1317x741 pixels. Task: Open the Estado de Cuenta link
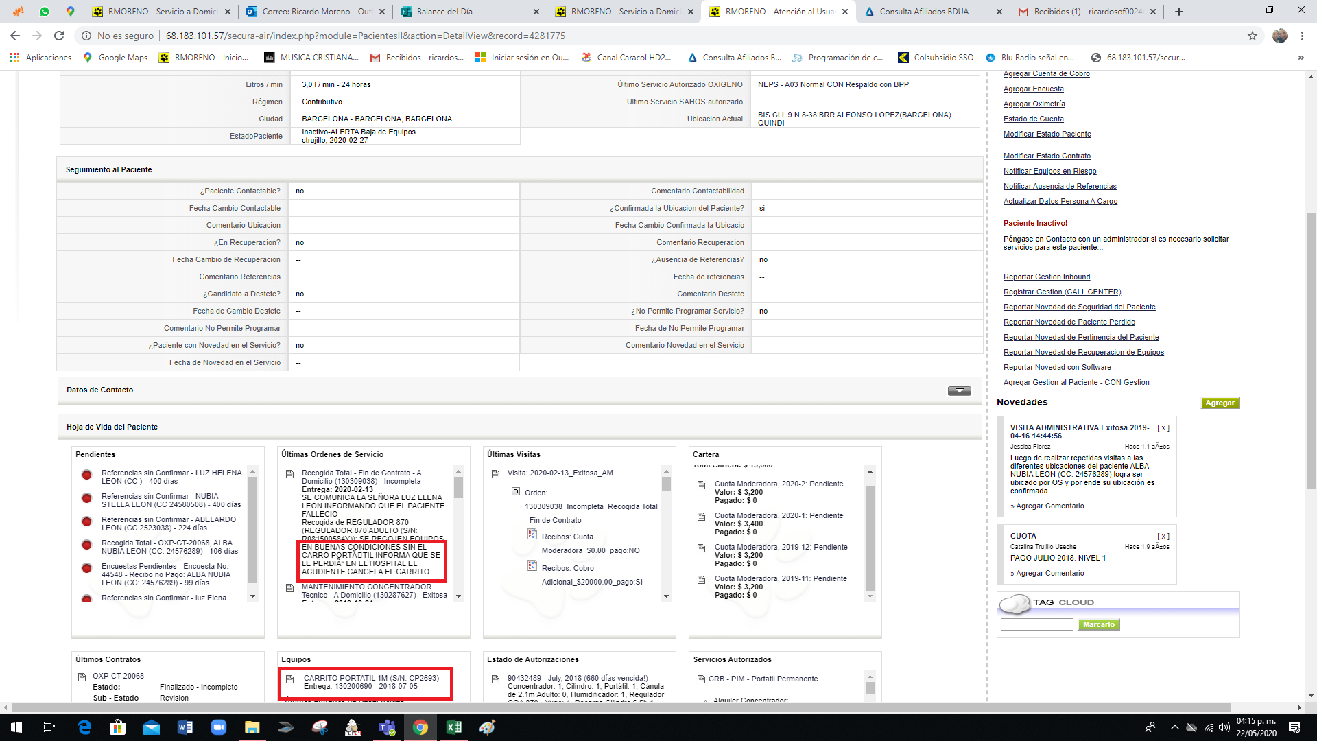pos(1033,119)
